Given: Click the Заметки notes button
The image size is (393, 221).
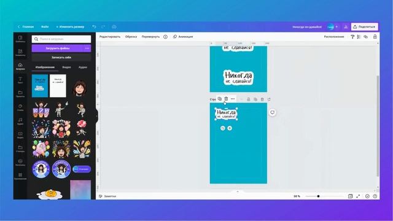Looking at the screenshot, I should click(x=107, y=196).
